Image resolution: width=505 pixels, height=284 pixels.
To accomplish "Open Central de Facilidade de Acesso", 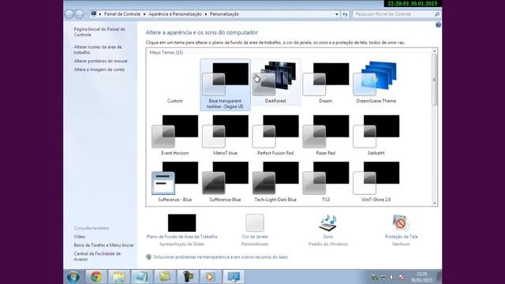I will coord(97,256).
